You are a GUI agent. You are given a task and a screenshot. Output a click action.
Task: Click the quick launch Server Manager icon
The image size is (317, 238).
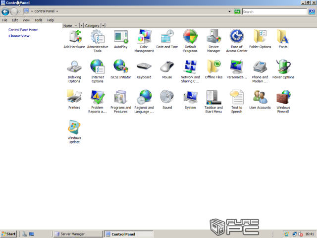click(25, 234)
